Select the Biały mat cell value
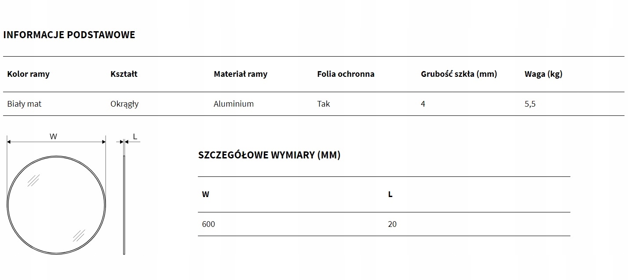 [24, 104]
